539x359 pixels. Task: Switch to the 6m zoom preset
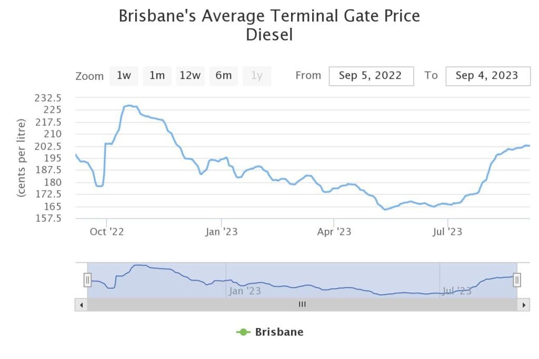(x=223, y=76)
